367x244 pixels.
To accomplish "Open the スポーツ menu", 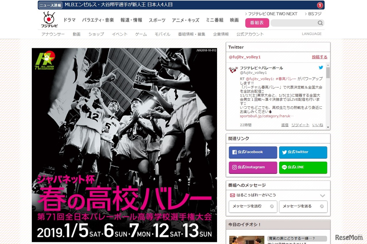I will pyautogui.click(x=157, y=20).
